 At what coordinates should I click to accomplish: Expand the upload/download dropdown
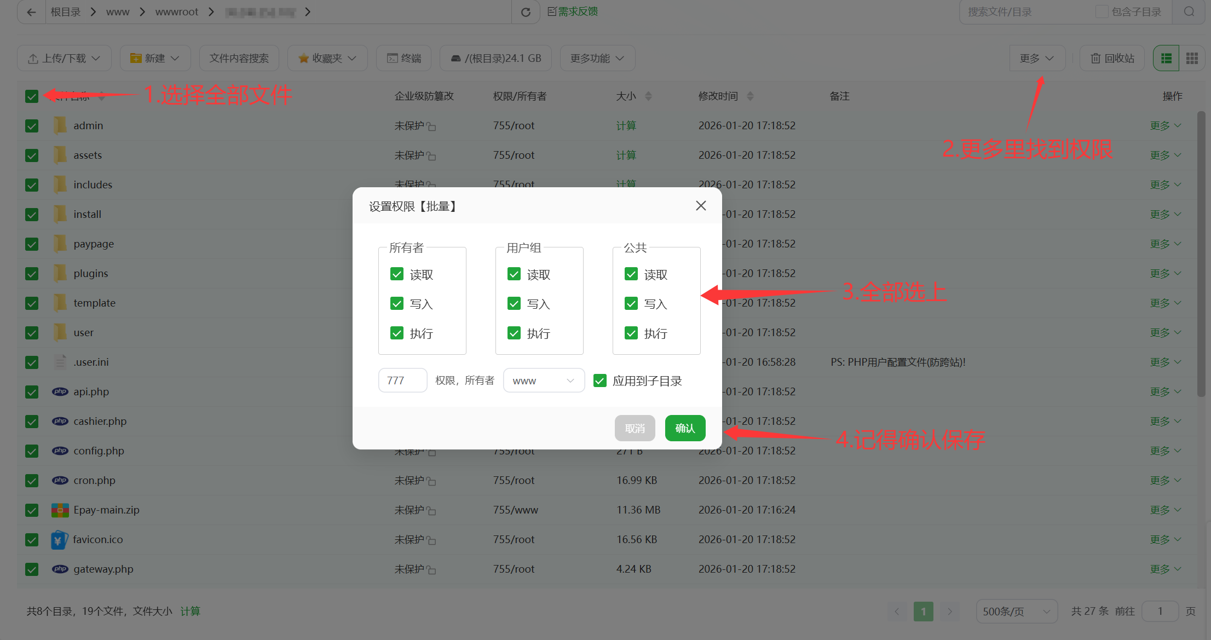click(x=64, y=58)
